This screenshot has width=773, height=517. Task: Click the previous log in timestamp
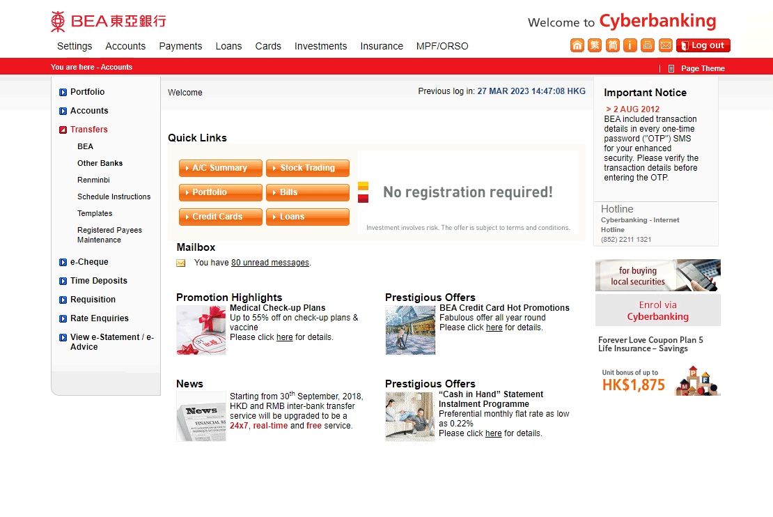[x=531, y=91]
